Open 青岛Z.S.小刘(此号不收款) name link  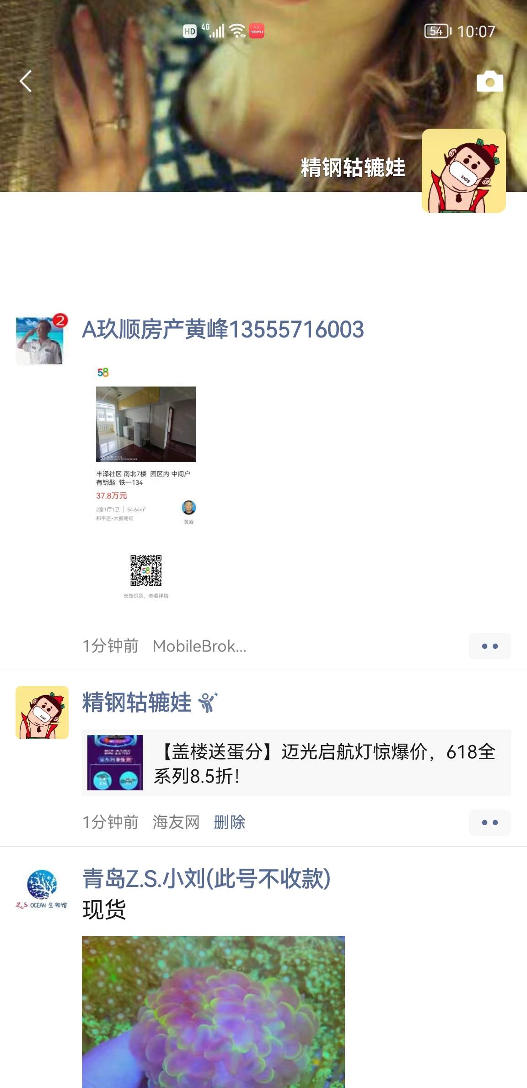click(x=206, y=878)
